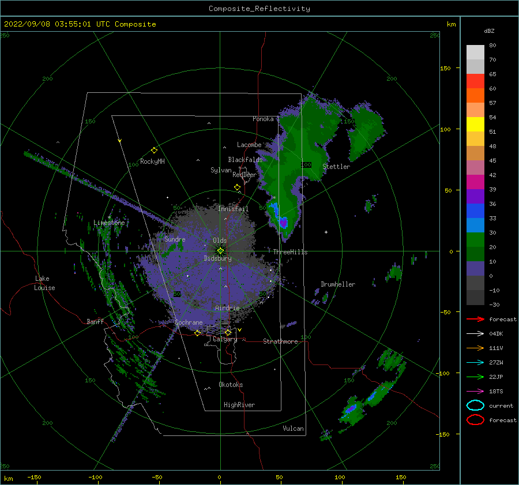Click the yellow V marker northeast of Calgary

tap(240, 330)
